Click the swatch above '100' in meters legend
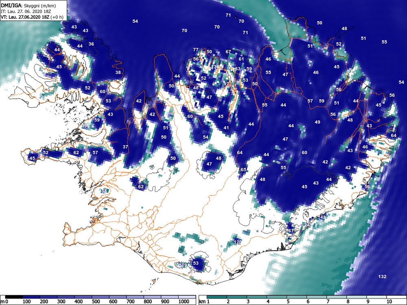The image size is (407, 305). (x=31, y=297)
